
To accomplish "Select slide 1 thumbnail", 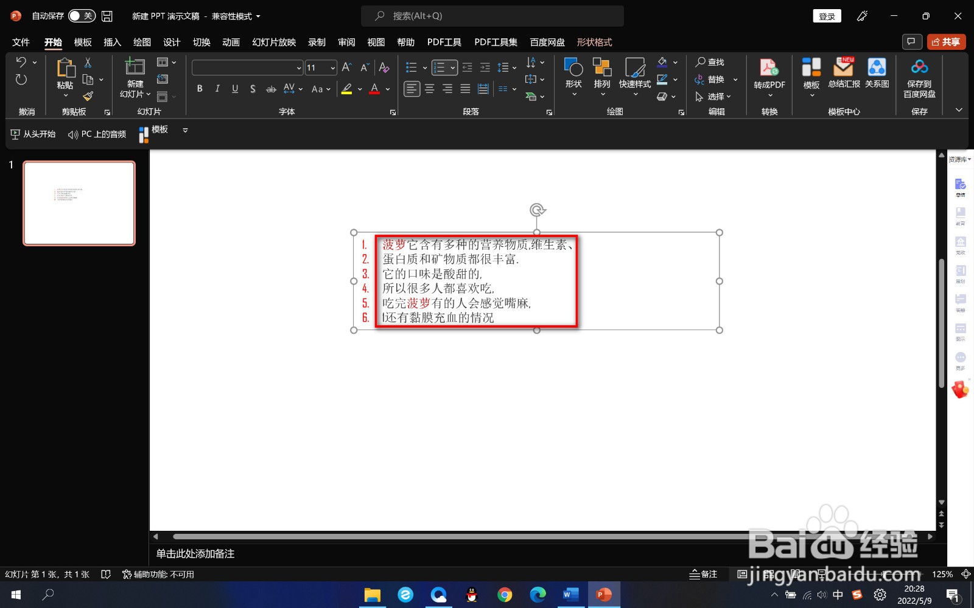I will pos(79,203).
